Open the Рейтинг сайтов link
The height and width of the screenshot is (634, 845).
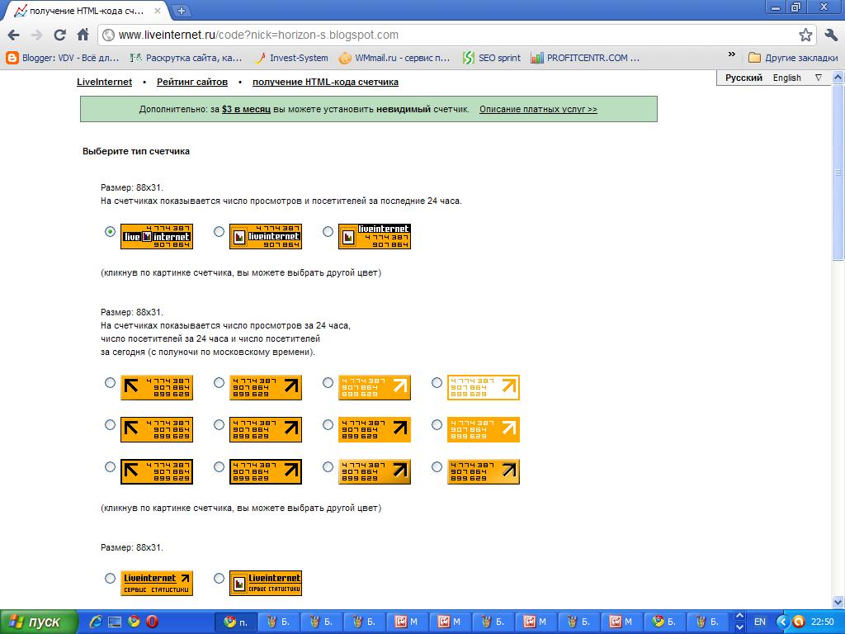(x=191, y=82)
